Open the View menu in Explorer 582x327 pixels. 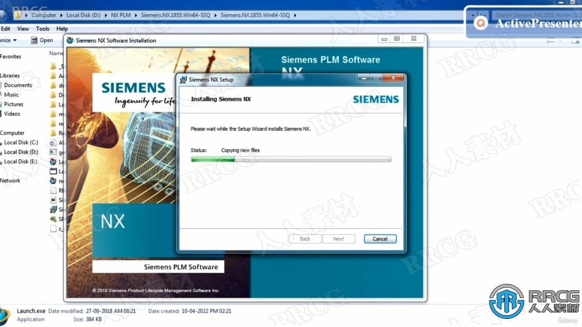23,29
